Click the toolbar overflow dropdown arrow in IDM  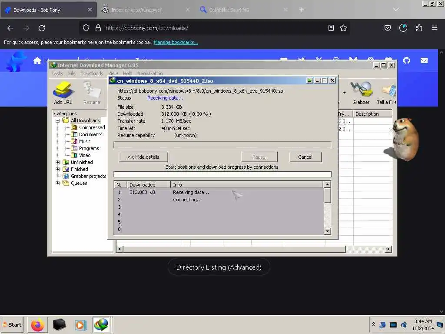click(x=344, y=93)
